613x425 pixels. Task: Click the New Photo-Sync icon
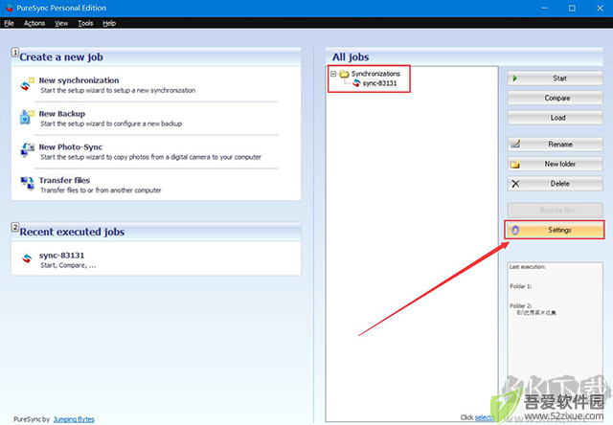coord(28,150)
